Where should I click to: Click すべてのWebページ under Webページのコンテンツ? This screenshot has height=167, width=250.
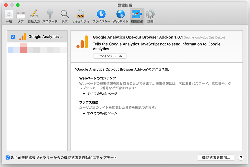(102, 94)
